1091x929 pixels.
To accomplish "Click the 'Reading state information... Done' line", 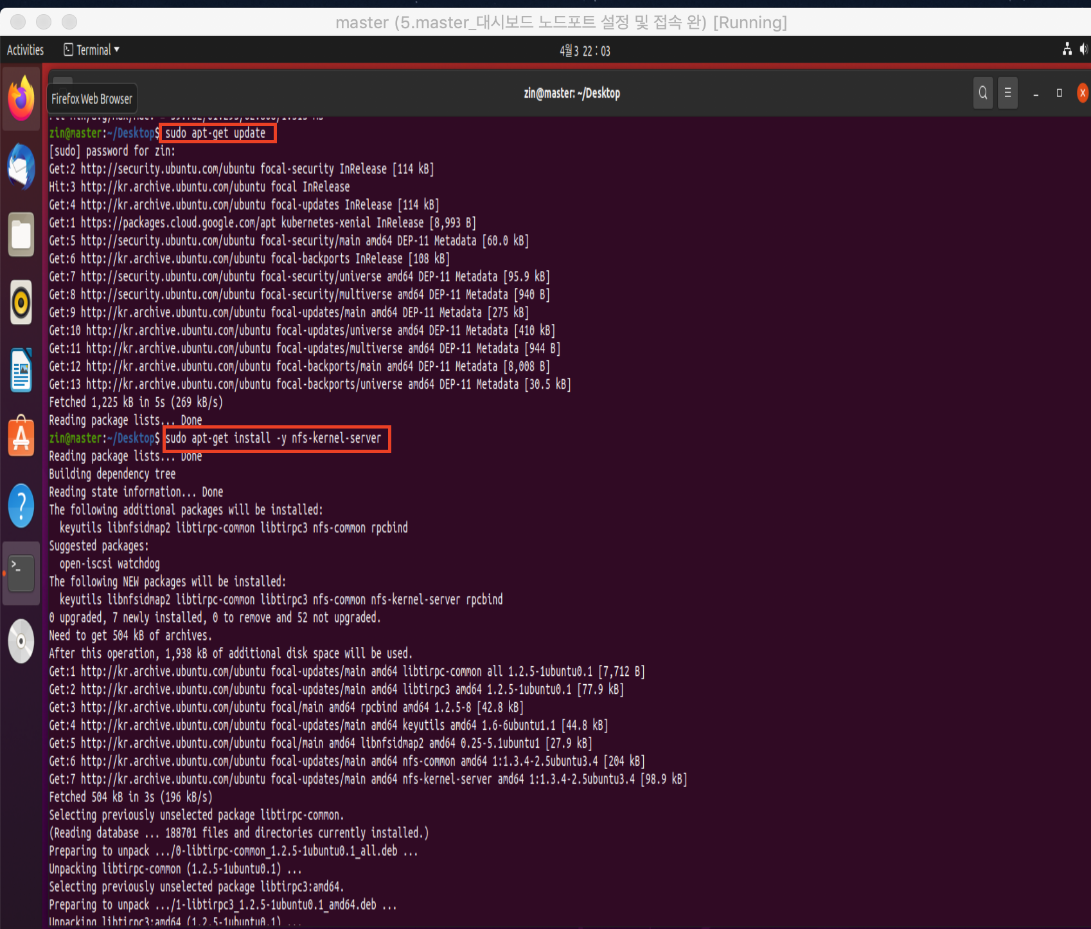I will [x=136, y=492].
